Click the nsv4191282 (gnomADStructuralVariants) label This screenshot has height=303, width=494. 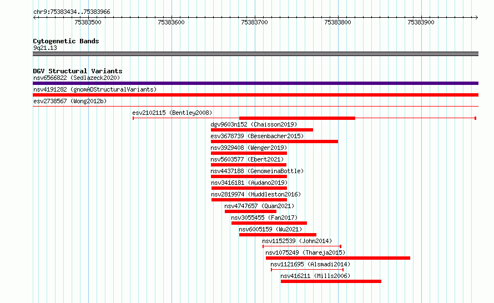click(x=95, y=89)
